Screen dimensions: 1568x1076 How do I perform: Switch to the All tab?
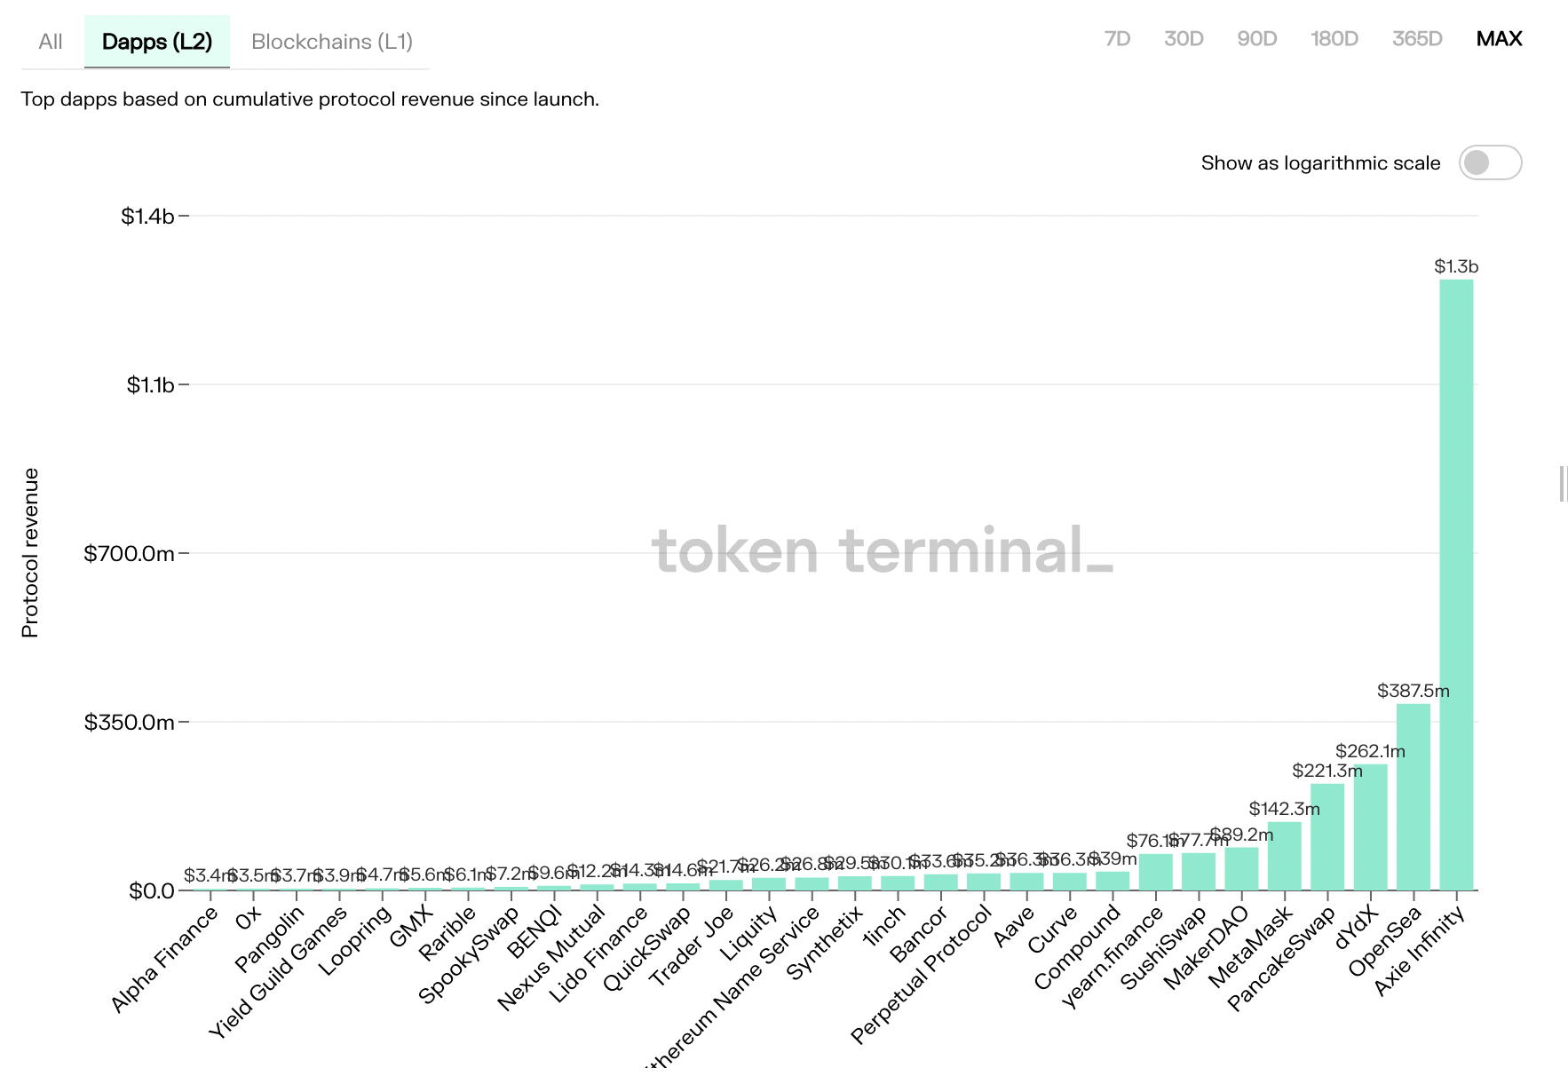coord(51,42)
